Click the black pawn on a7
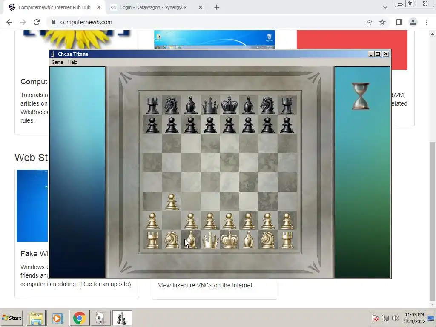This screenshot has width=436, height=327. tap(152, 125)
